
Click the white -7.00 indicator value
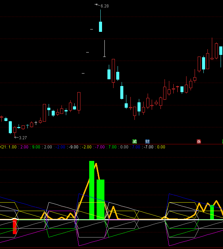point(149,147)
